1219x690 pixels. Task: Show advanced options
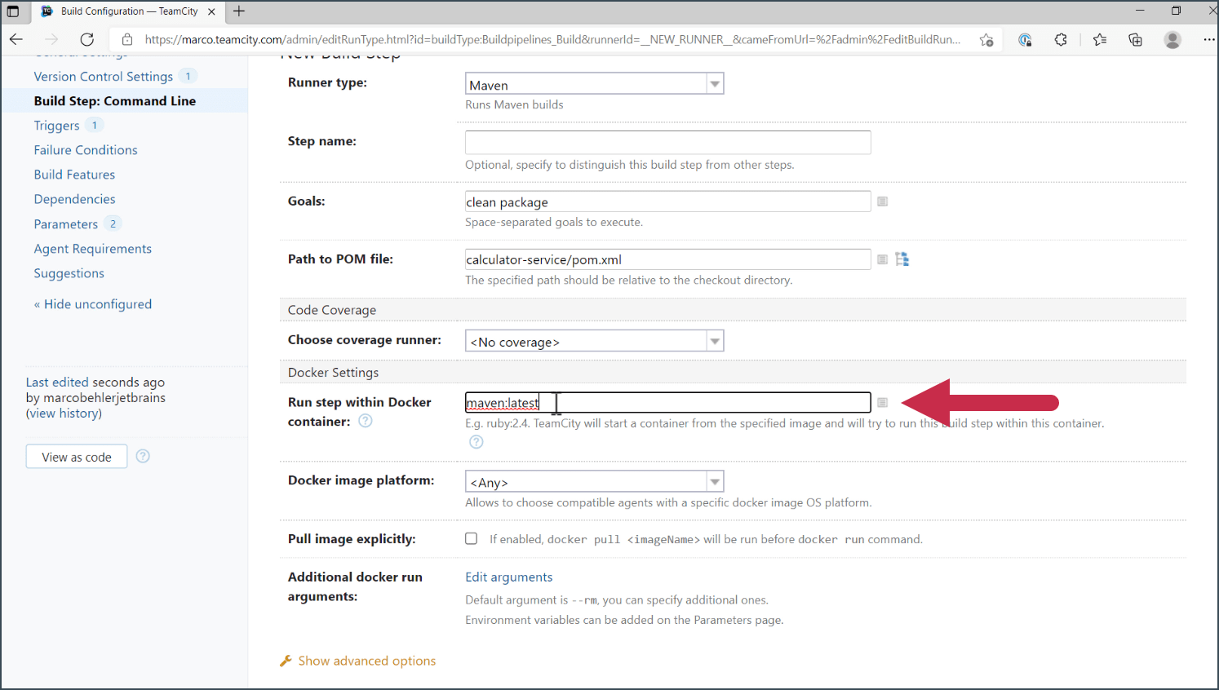pyautogui.click(x=366, y=661)
